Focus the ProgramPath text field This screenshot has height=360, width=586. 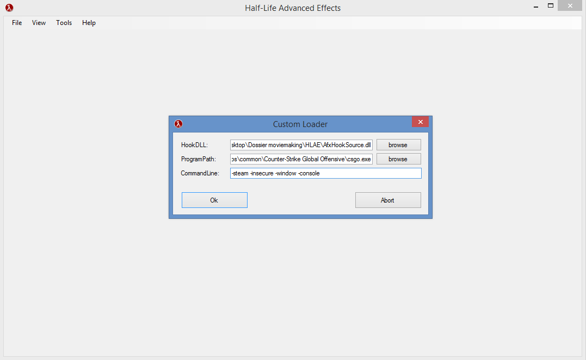pyautogui.click(x=301, y=159)
